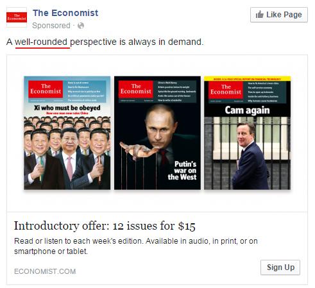The height and width of the screenshot is (288, 315).
Task: Like The Economist page
Action: (279, 15)
